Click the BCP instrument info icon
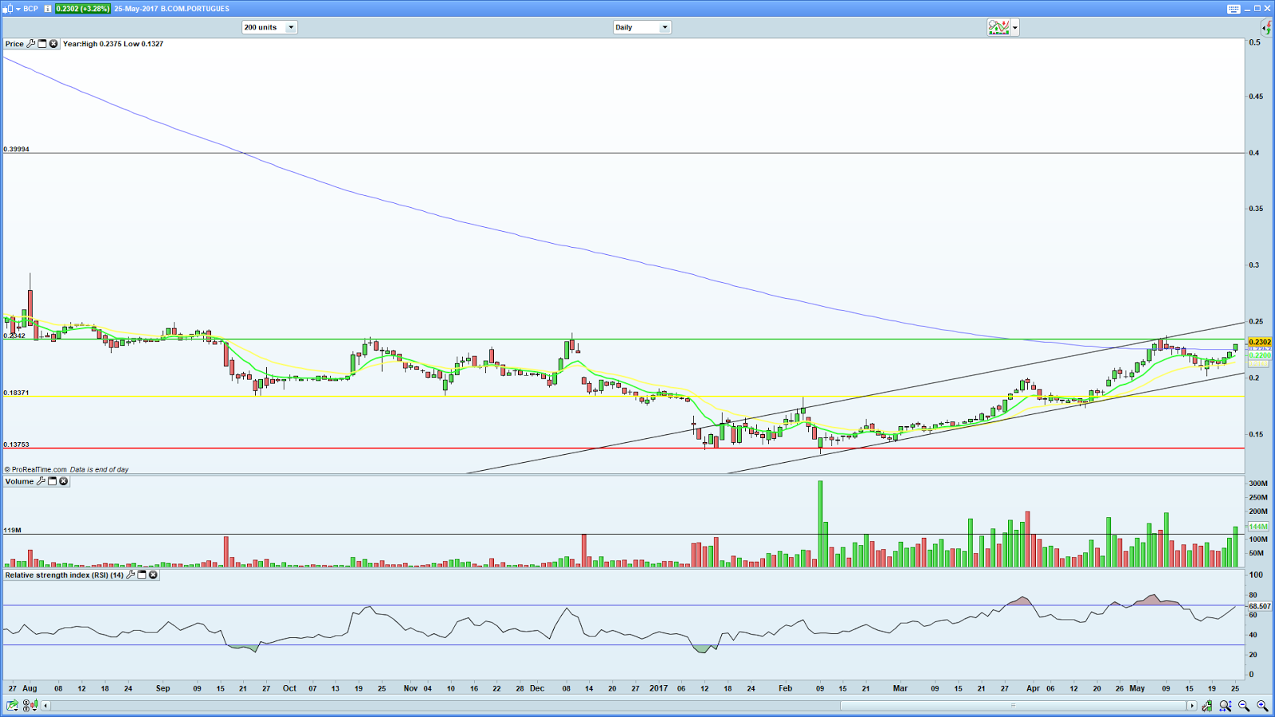1275x717 pixels. point(48,9)
